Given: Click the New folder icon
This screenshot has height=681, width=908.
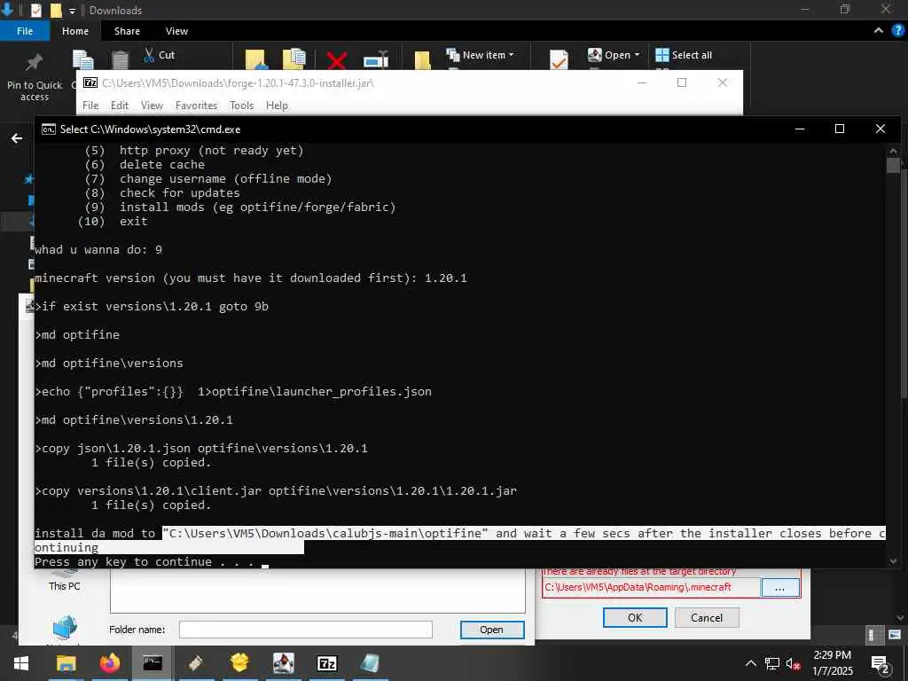Looking at the screenshot, I should point(422,60).
